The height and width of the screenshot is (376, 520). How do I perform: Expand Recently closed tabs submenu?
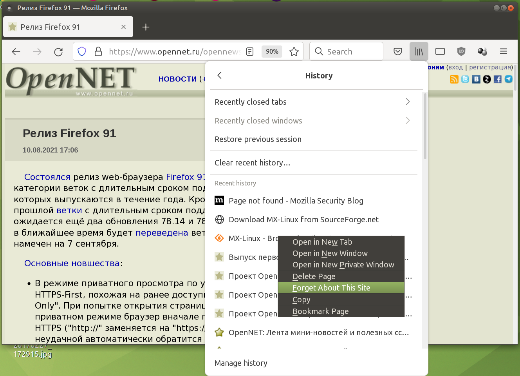tap(313, 102)
